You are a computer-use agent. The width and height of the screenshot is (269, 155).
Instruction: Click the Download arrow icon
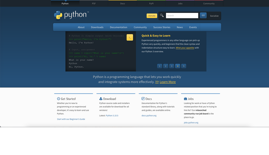101,99
